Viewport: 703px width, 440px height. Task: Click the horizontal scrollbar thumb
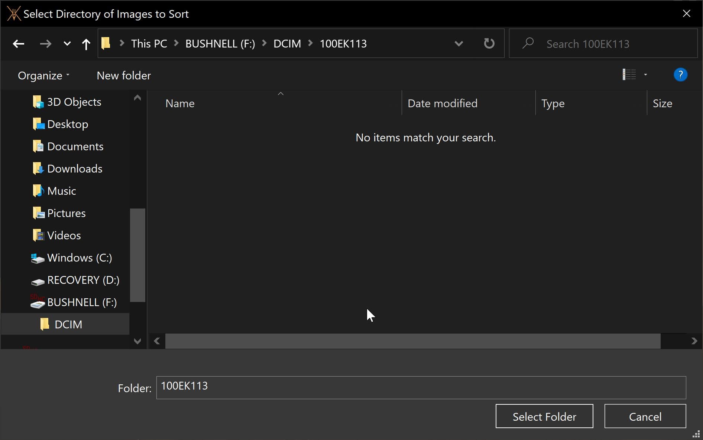point(413,341)
